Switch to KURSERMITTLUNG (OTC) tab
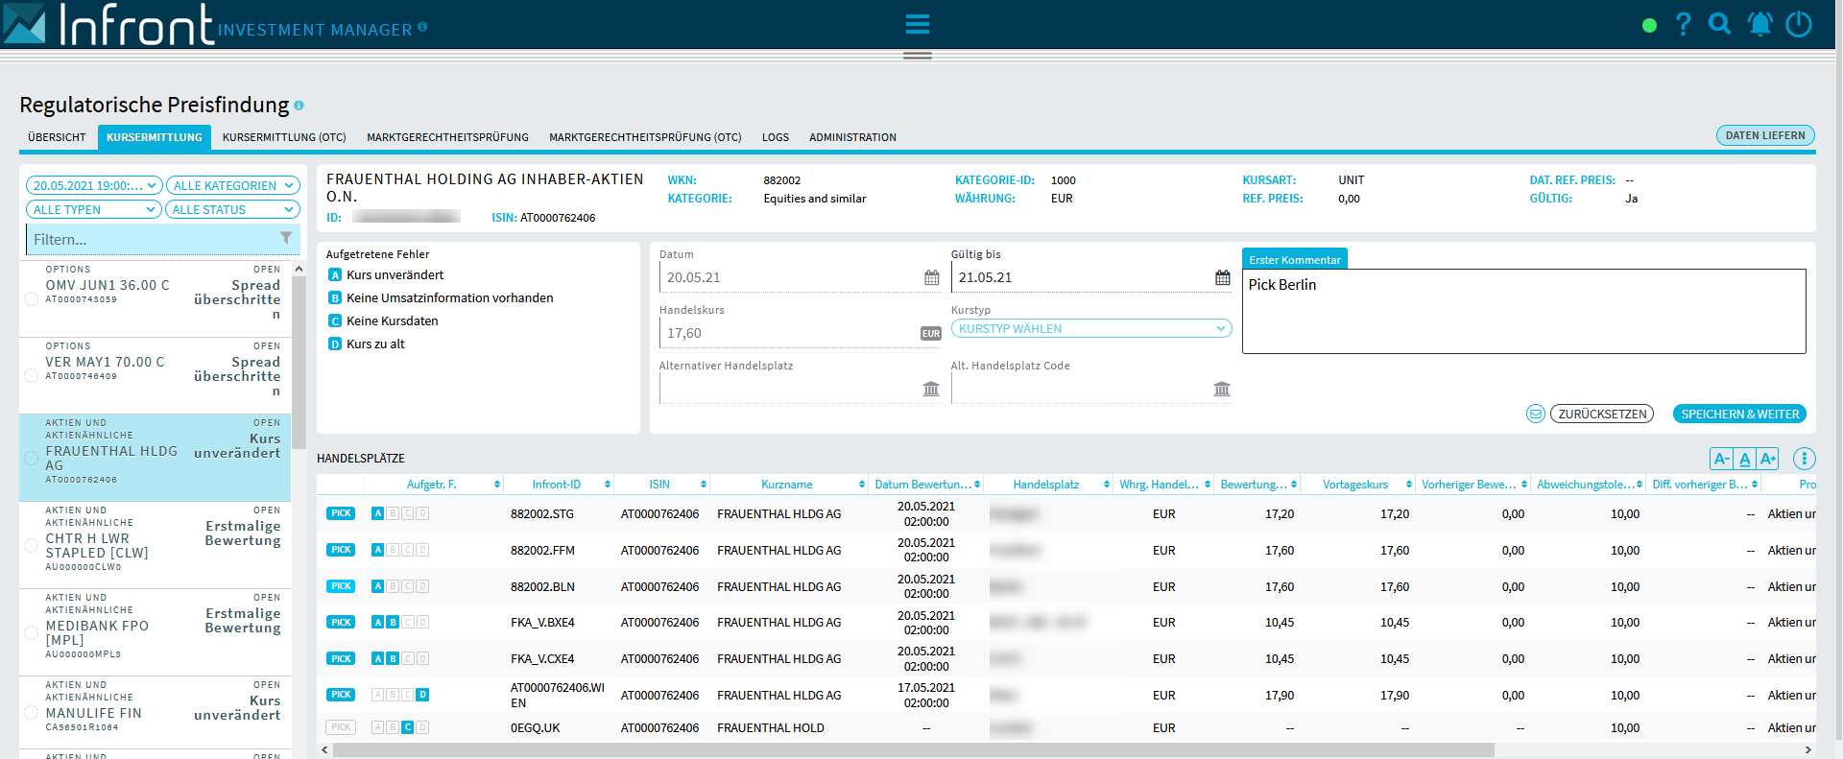 [x=284, y=137]
